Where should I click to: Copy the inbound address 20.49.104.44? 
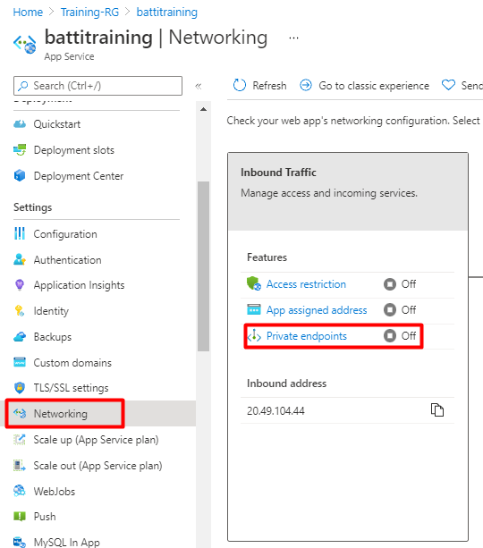coord(436,410)
